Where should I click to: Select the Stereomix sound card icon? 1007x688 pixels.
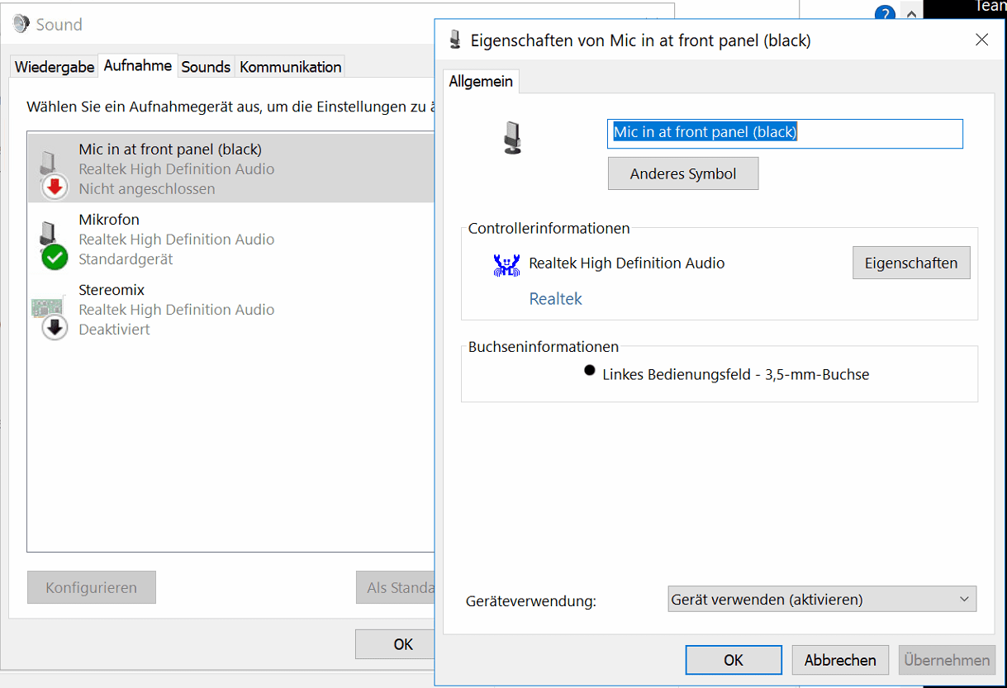coord(51,317)
